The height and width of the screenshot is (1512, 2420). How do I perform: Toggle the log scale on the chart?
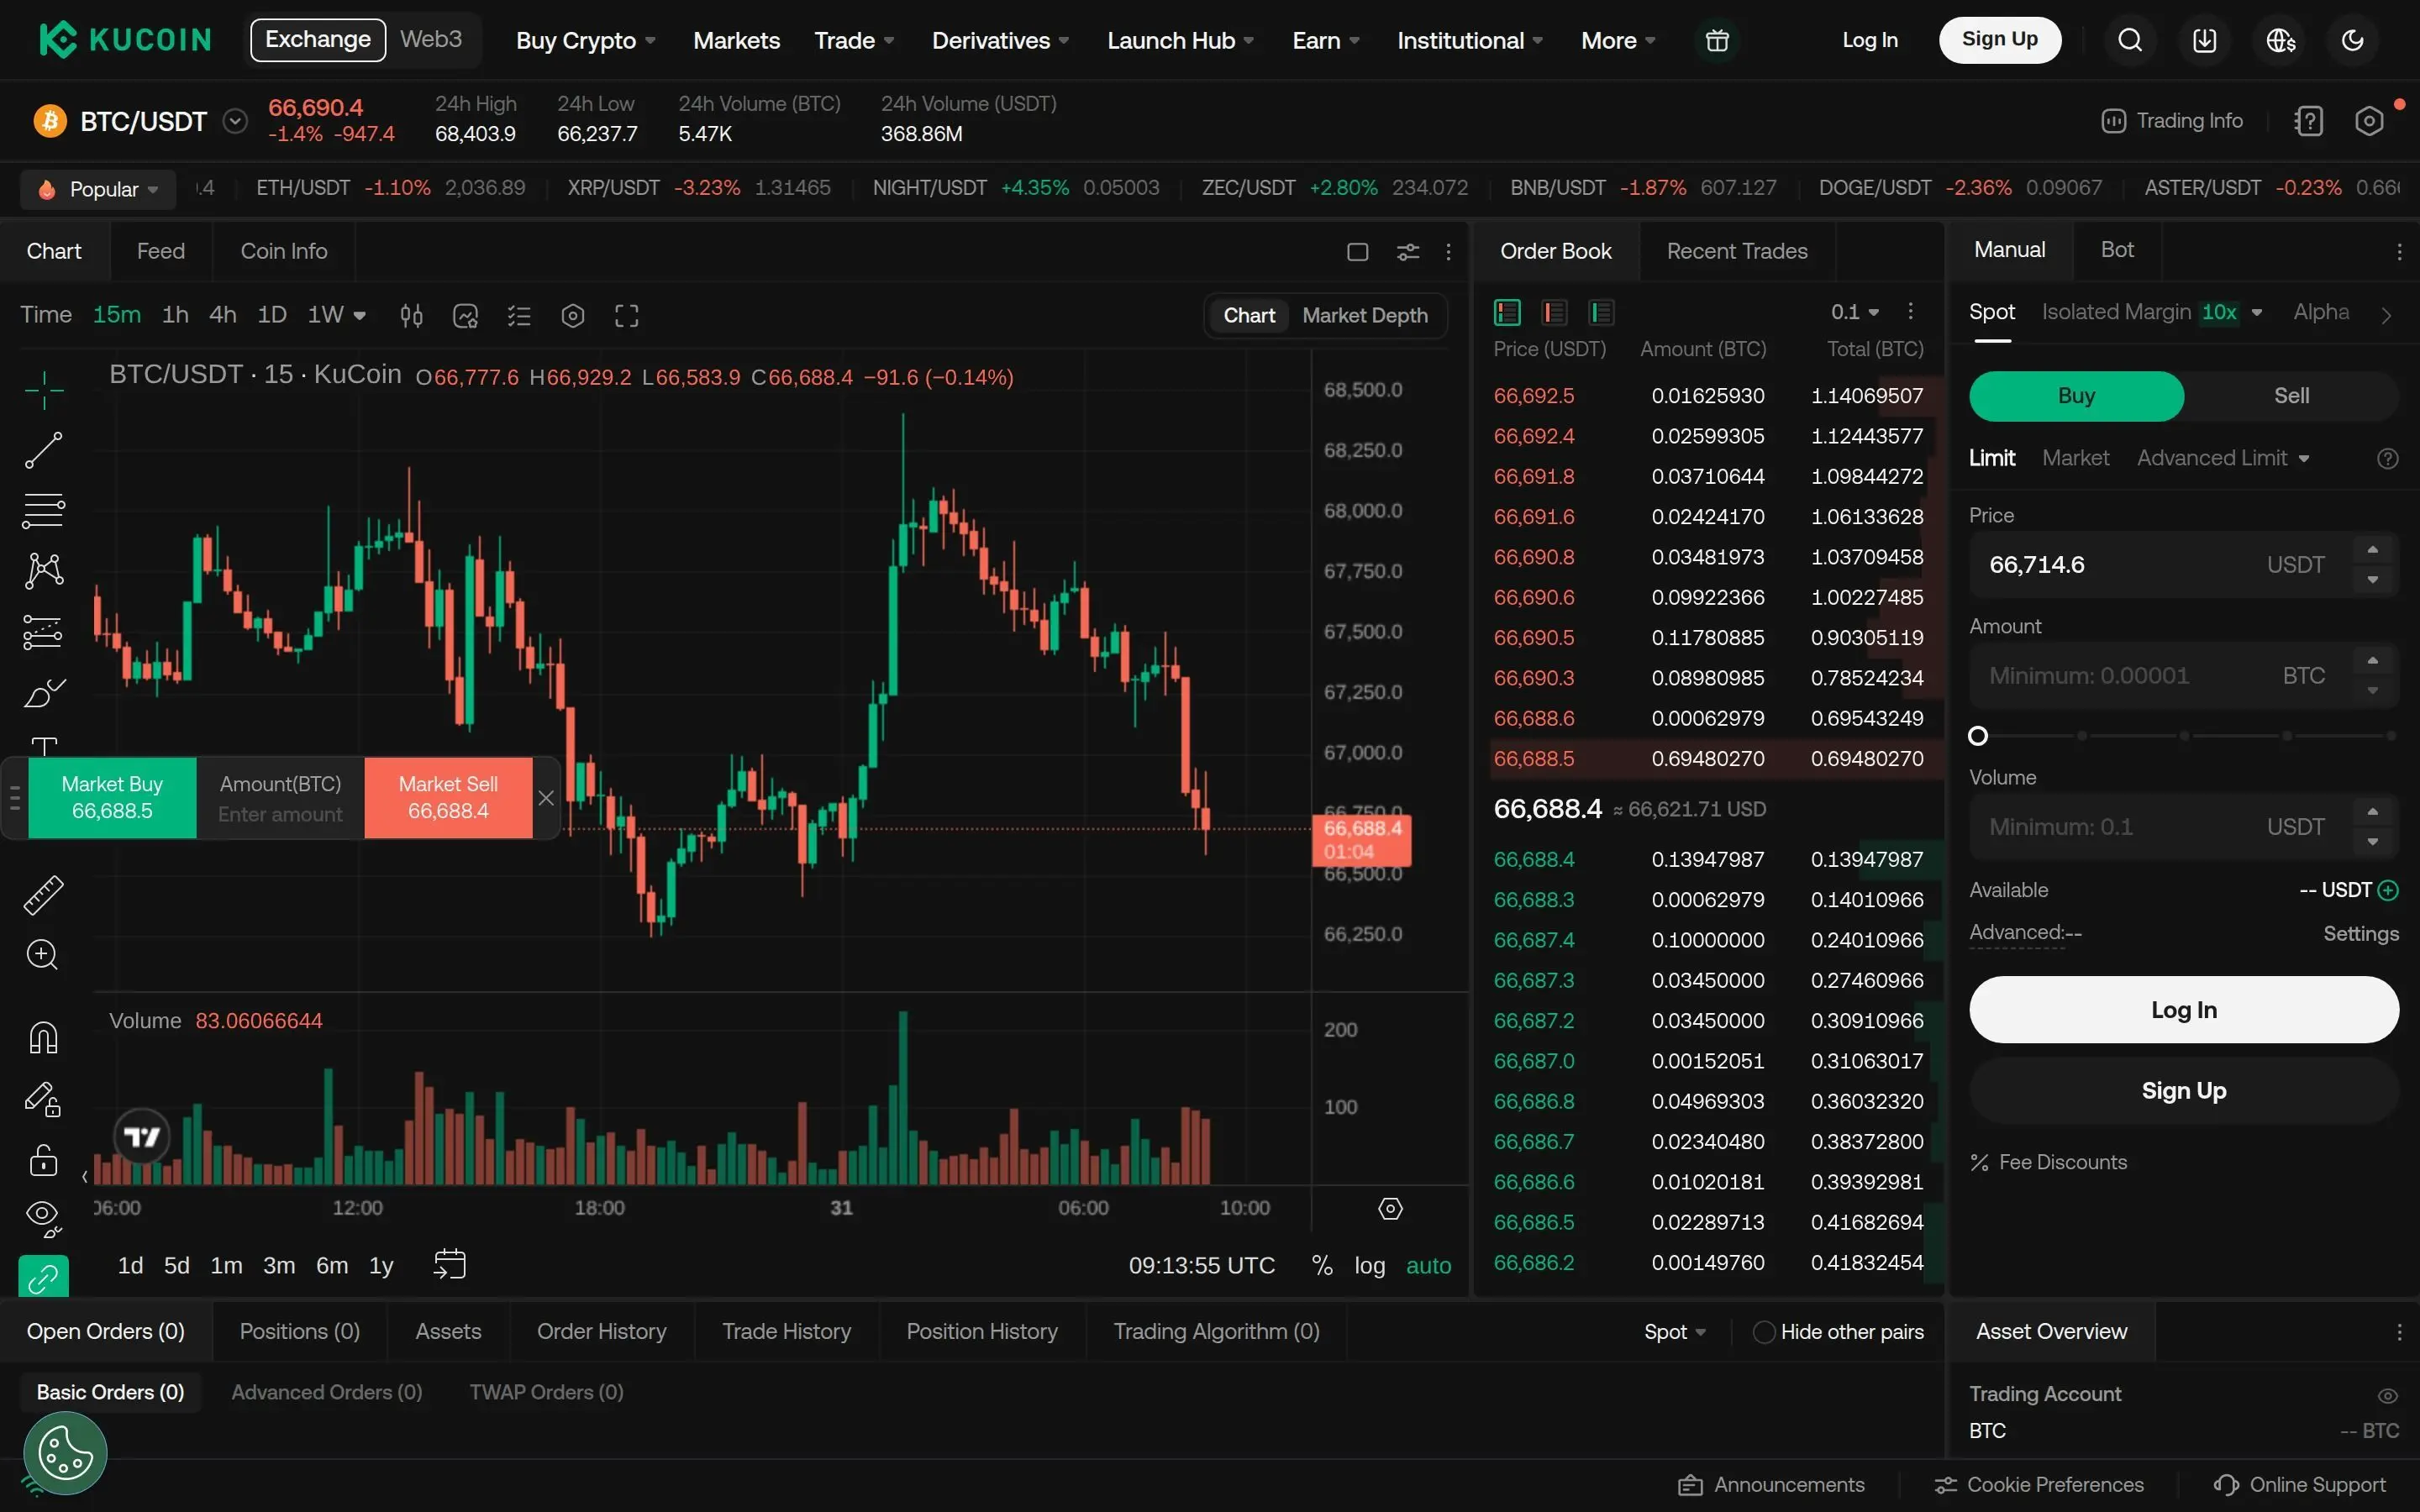(x=1369, y=1265)
